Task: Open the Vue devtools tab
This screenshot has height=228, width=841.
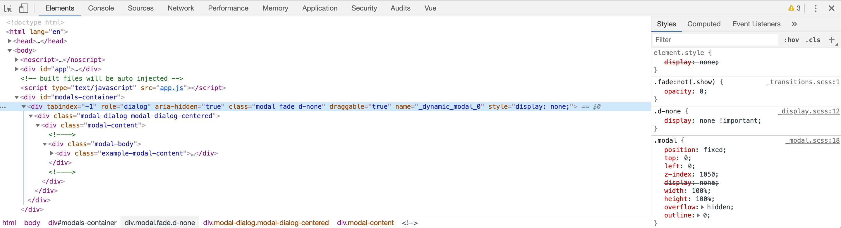Action: click(430, 8)
